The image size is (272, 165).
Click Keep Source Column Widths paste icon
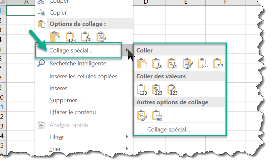(218, 63)
